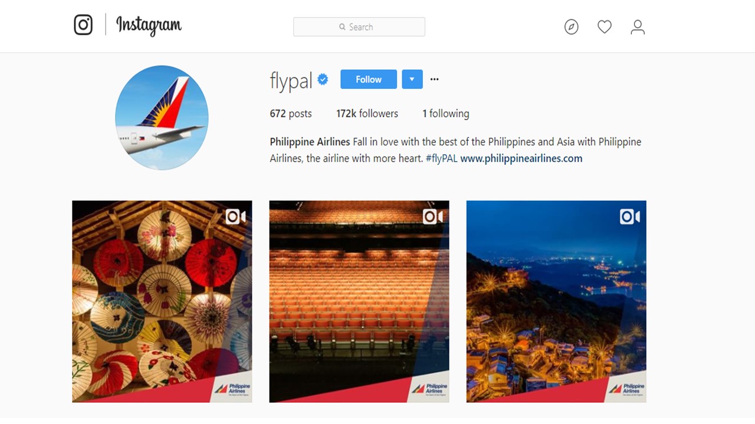Open the three-dots options menu
This screenshot has height=424, width=755.
point(434,79)
